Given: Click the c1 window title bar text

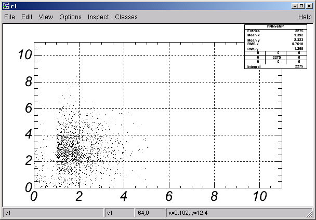Looking at the screenshot, I should 14,6.
